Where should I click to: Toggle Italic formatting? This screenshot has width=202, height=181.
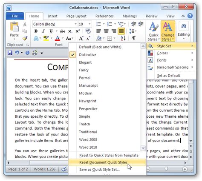point(43,31)
